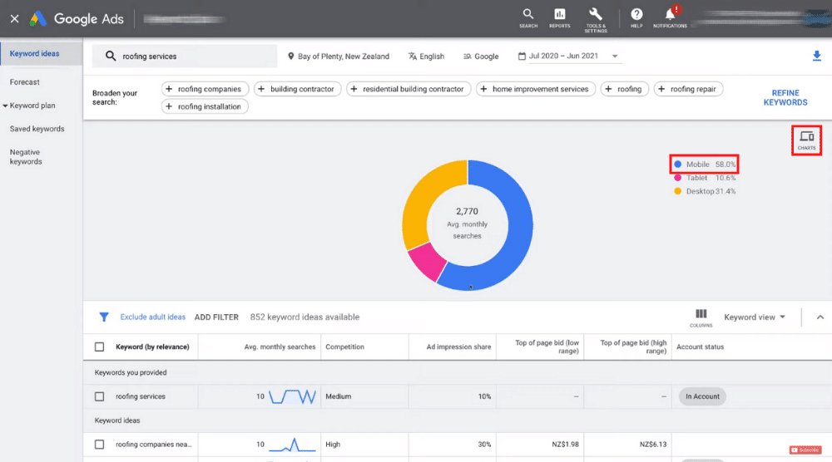832x462 pixels.
Task: Open the Reports icon
Action: coord(559,18)
